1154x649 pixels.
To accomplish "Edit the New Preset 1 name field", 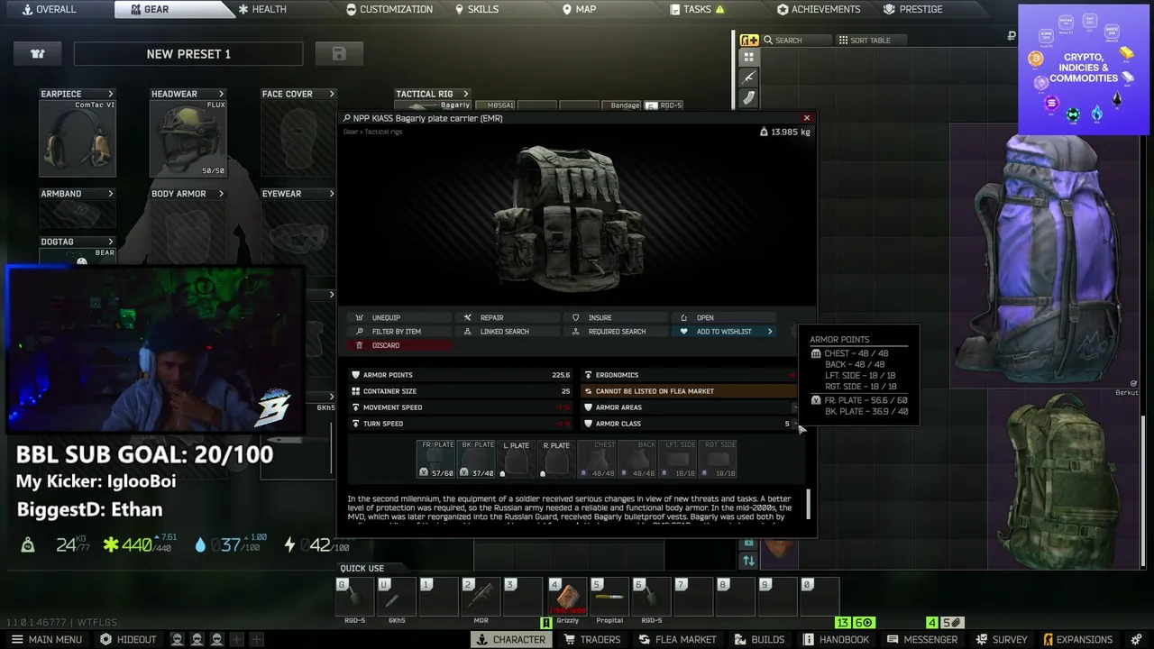I will pos(188,54).
